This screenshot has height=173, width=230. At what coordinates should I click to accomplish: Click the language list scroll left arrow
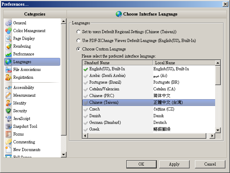point(85,136)
